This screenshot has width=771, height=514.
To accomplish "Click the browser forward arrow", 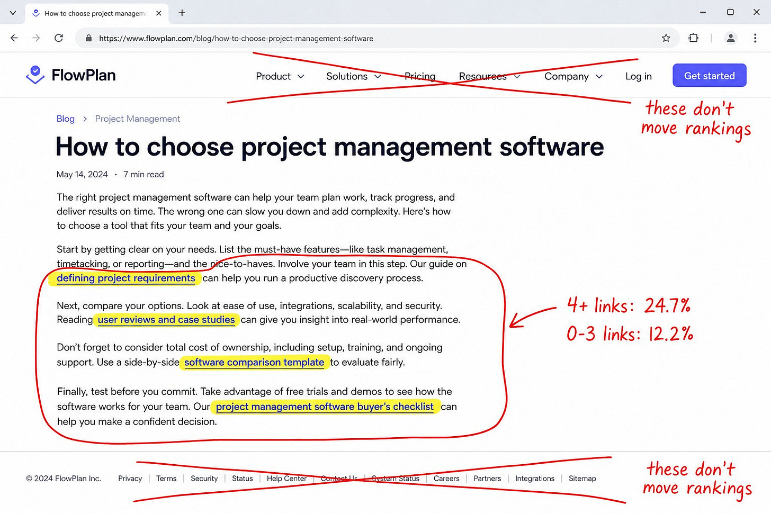I will point(36,38).
